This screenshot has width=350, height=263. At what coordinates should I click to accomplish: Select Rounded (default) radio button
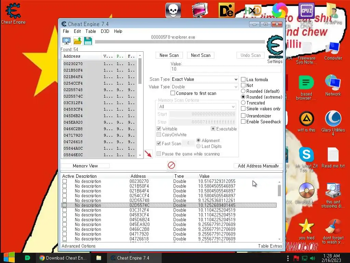click(x=243, y=91)
